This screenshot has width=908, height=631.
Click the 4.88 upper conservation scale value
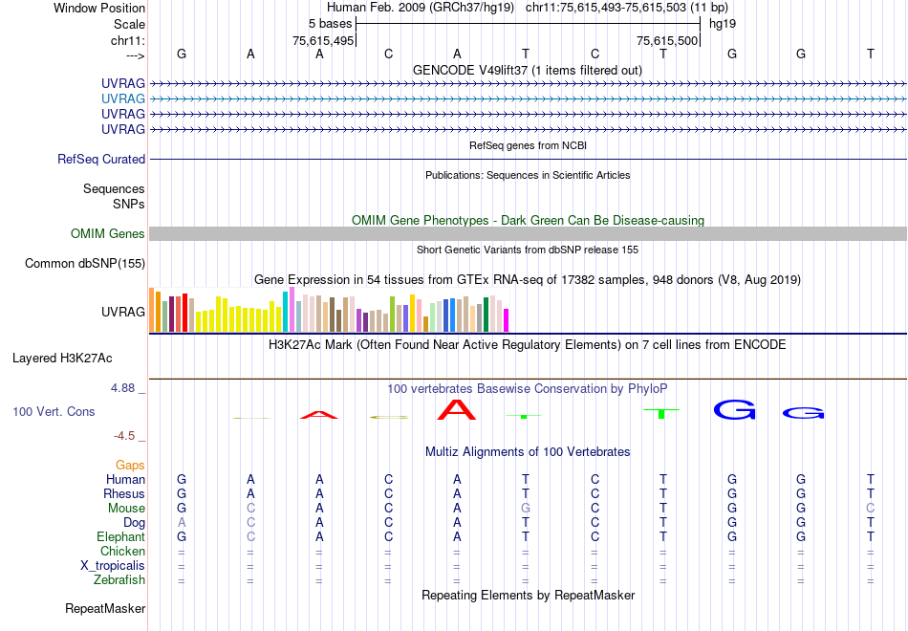click(122, 387)
